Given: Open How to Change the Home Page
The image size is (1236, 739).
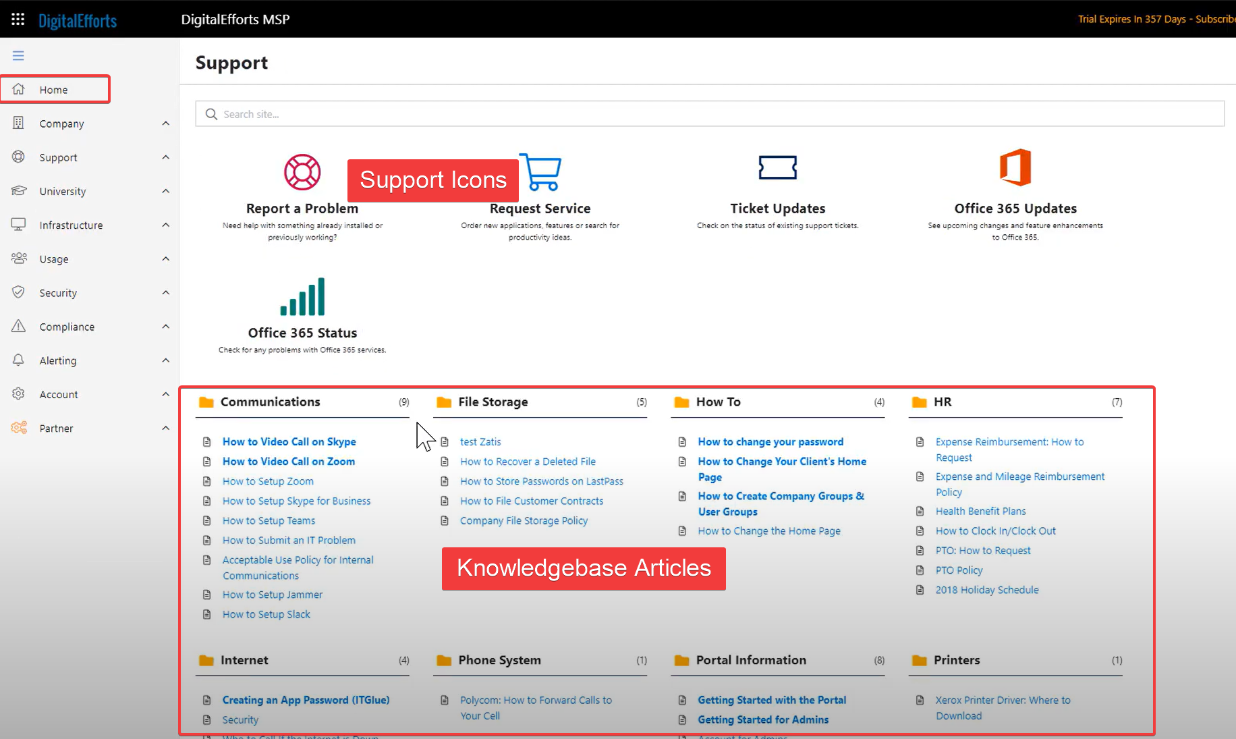Looking at the screenshot, I should [769, 531].
